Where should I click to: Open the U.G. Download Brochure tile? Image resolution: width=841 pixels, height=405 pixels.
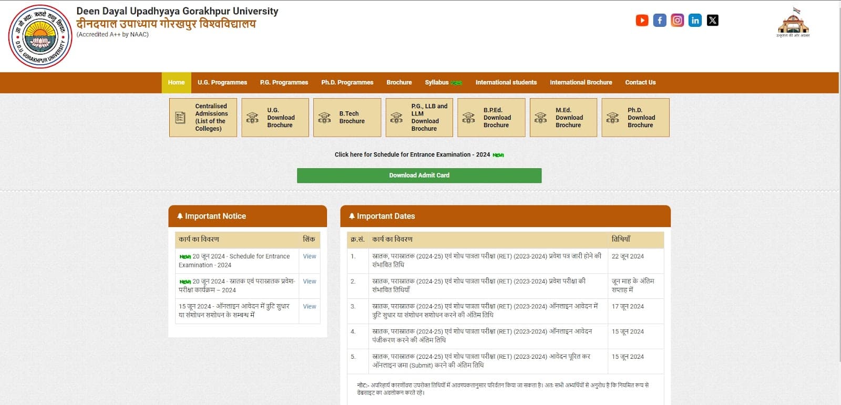tap(275, 118)
